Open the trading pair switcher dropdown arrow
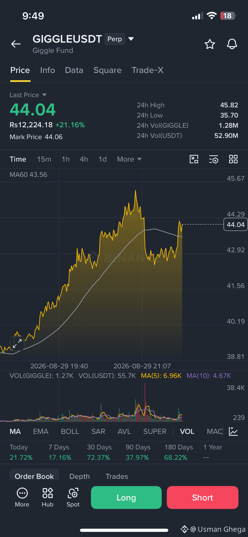This screenshot has height=537, width=248. (131, 39)
